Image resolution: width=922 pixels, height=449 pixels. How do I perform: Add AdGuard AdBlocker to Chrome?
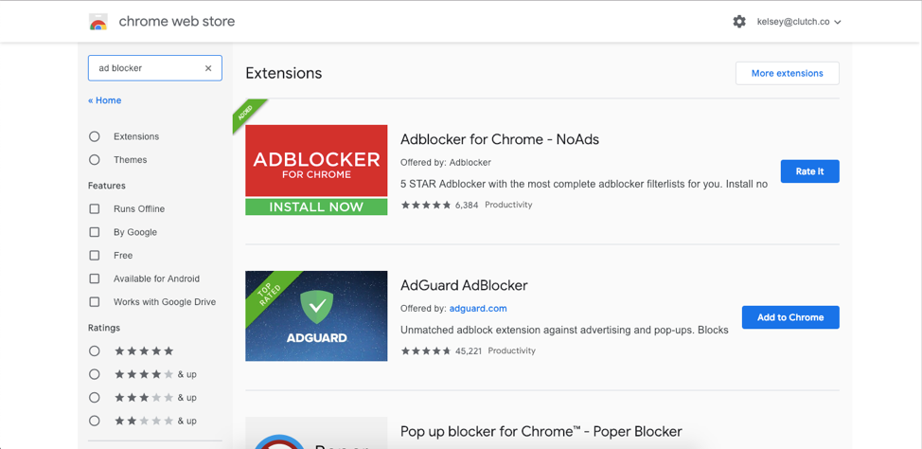(x=790, y=317)
